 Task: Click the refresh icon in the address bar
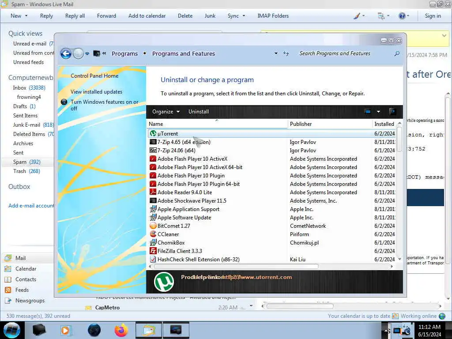(286, 53)
